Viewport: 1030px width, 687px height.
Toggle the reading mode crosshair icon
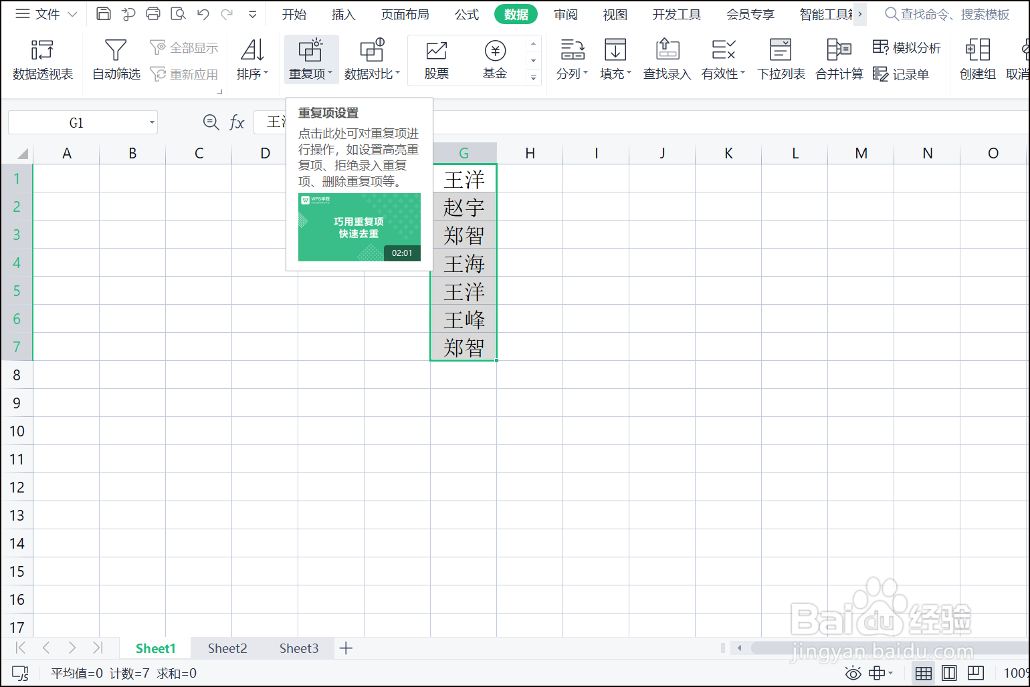pyautogui.click(x=880, y=673)
